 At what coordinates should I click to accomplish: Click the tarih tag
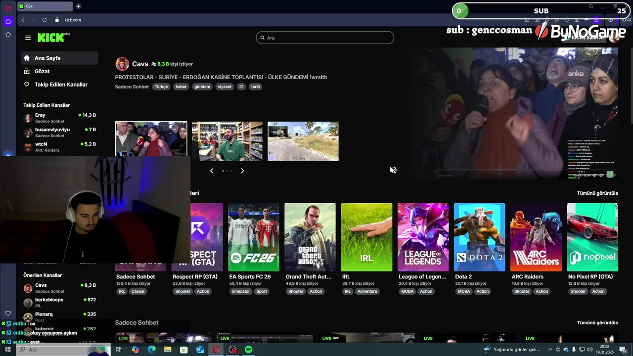coord(255,87)
